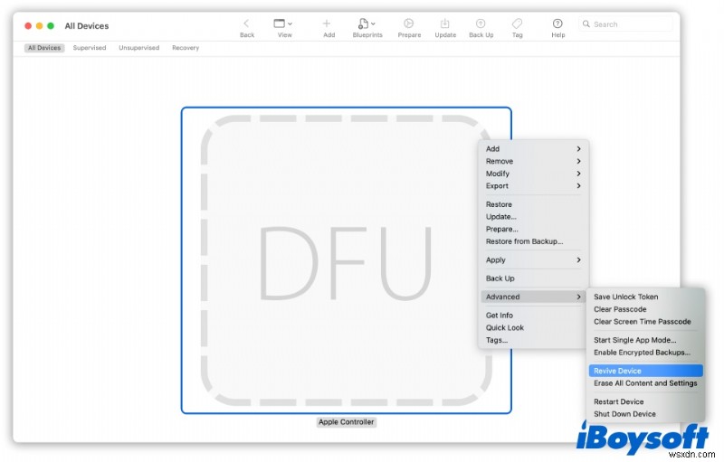Select Quick Look menu item
724x462 pixels.
point(534,328)
